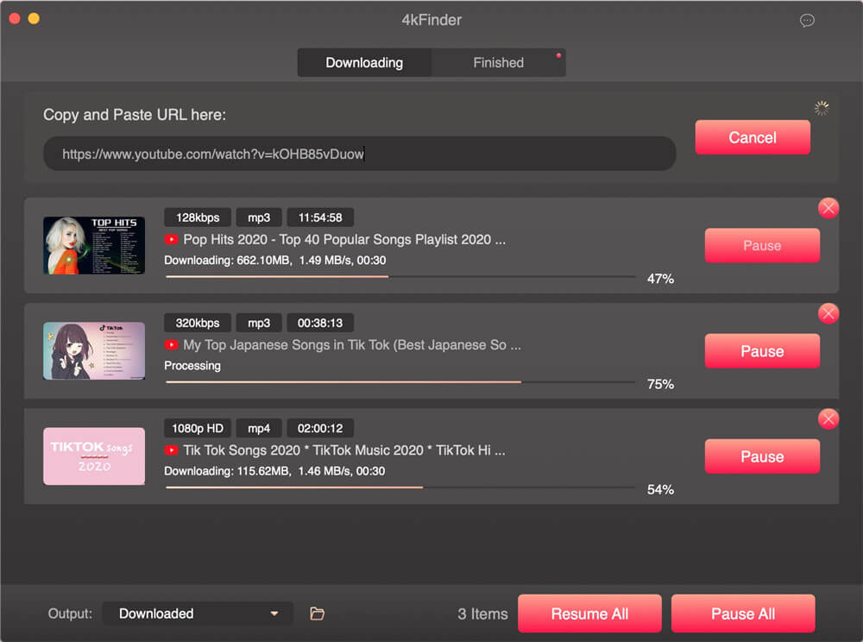Click the YouTube icon beside My Top Japanese Songs
The width and height of the screenshot is (863, 642).
point(171,344)
